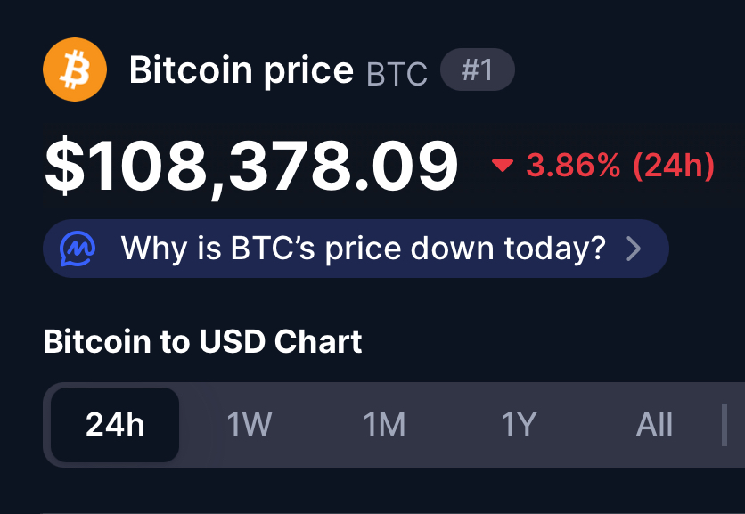
Task: Click the $108,378.09 price value
Action: pyautogui.click(x=251, y=167)
